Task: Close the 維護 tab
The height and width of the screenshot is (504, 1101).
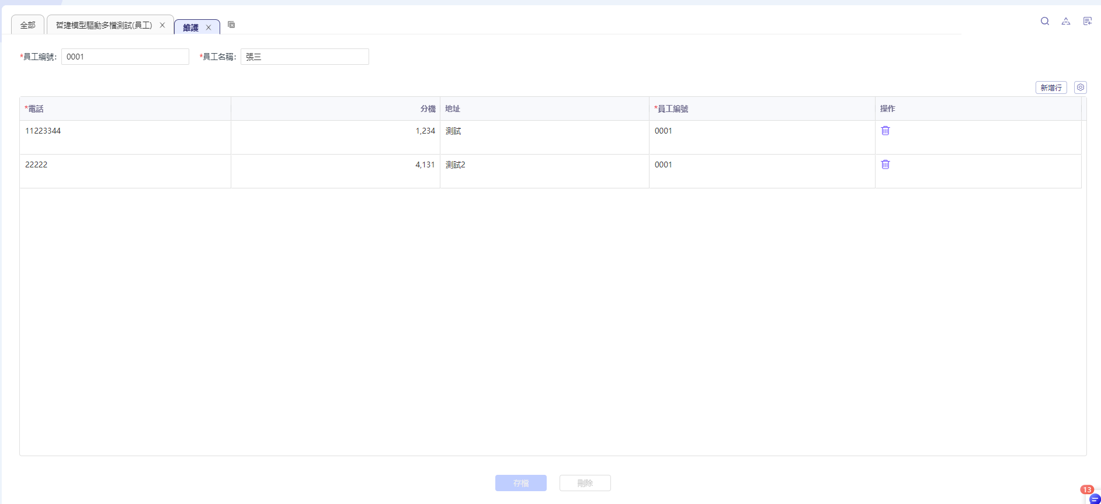Action: tap(209, 27)
